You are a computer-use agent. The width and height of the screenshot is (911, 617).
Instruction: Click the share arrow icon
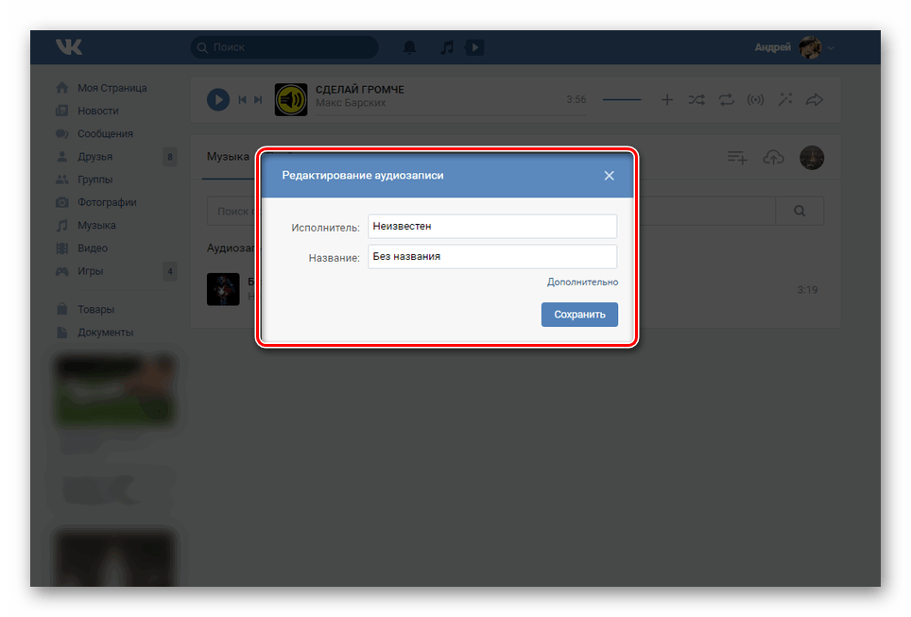tap(814, 99)
